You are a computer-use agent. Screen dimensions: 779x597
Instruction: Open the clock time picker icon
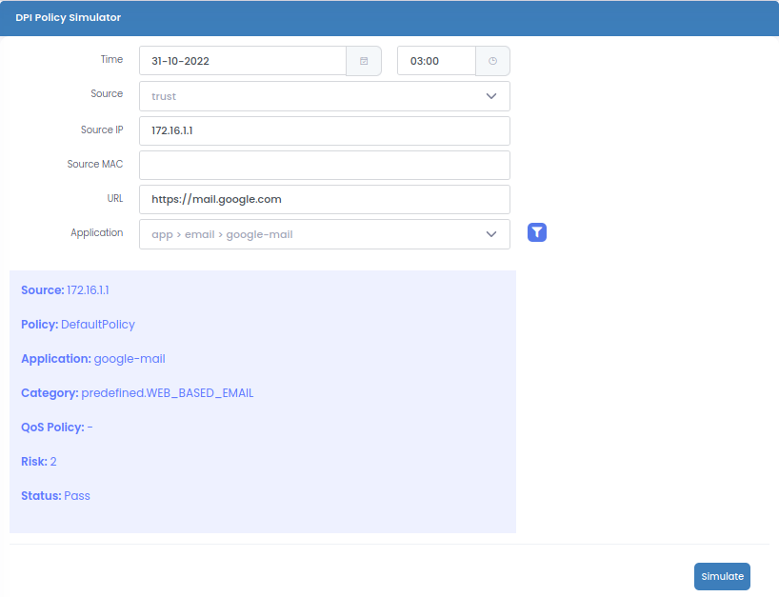[492, 61]
